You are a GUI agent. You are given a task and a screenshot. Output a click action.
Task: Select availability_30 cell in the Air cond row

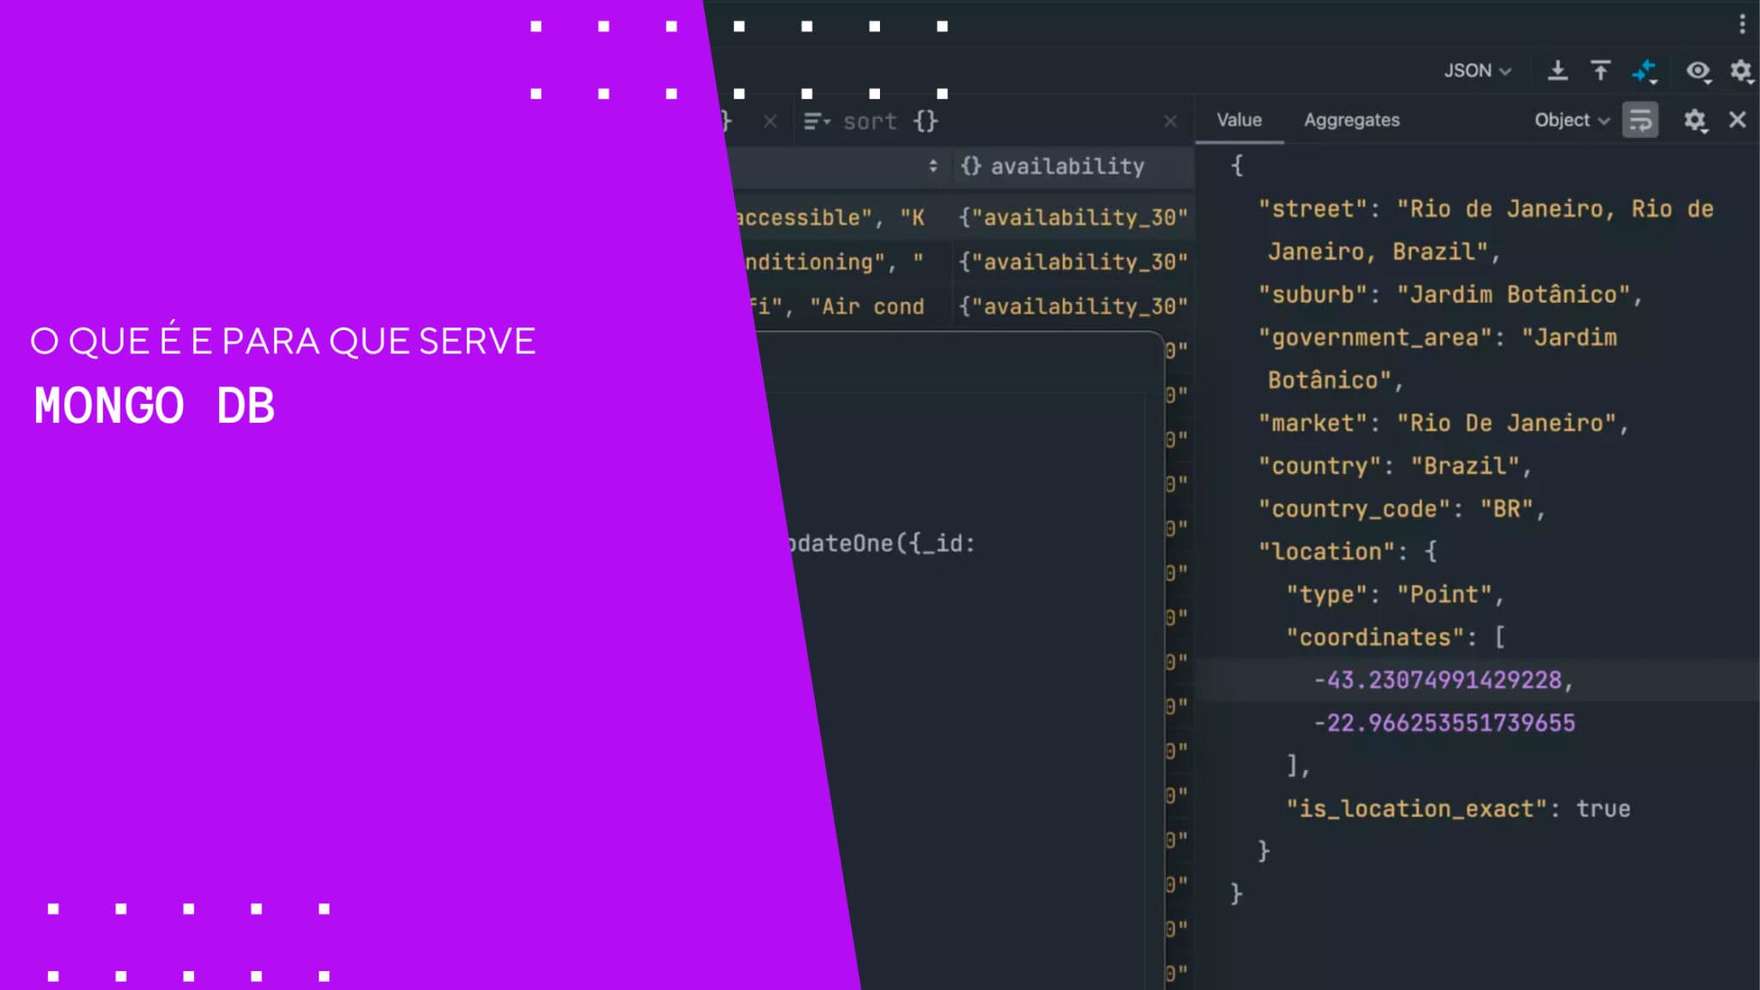point(1073,307)
